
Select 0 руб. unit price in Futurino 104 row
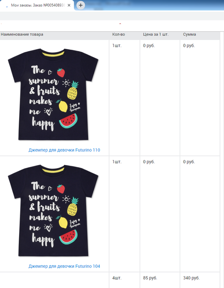pyautogui.click(x=149, y=162)
